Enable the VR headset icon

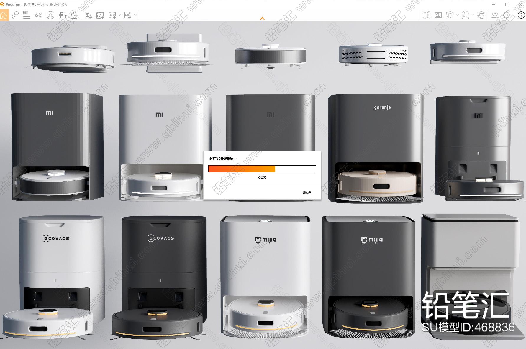pyautogui.click(x=481, y=15)
